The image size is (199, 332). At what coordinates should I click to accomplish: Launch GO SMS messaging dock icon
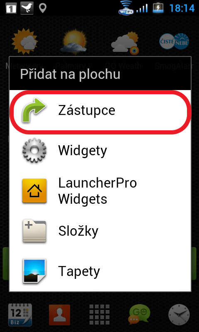[139, 315]
